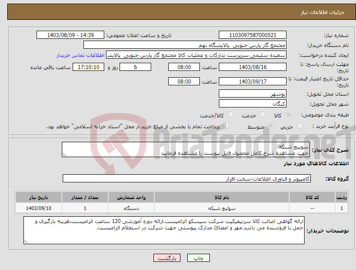Screen dimensions: 356x270
Task: Click the buyer name field مجتمع گاز پارس جنوبی
Action: tap(185, 45)
